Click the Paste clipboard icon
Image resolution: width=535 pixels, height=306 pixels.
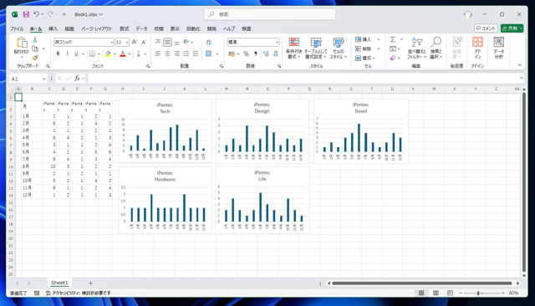(x=22, y=43)
